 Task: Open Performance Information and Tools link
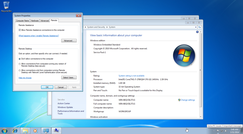tap(71, 112)
